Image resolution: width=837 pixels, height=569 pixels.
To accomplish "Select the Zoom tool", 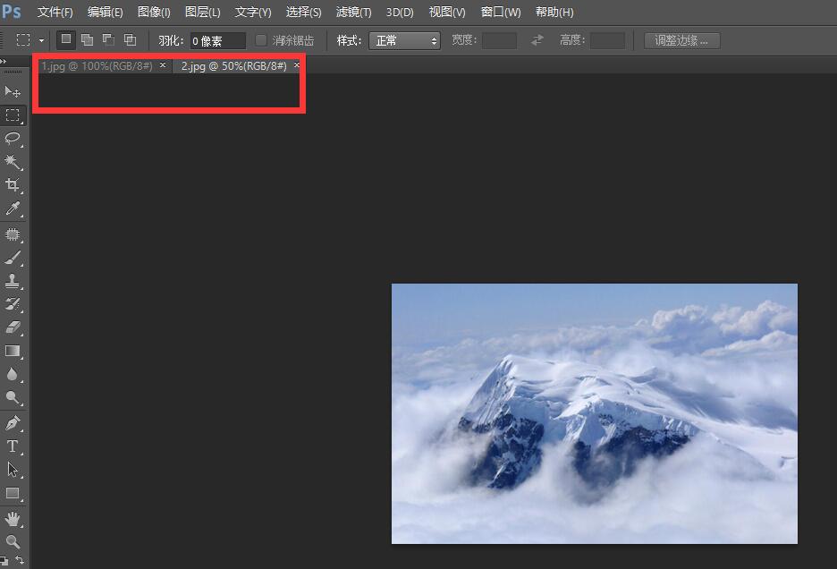I will click(x=13, y=542).
